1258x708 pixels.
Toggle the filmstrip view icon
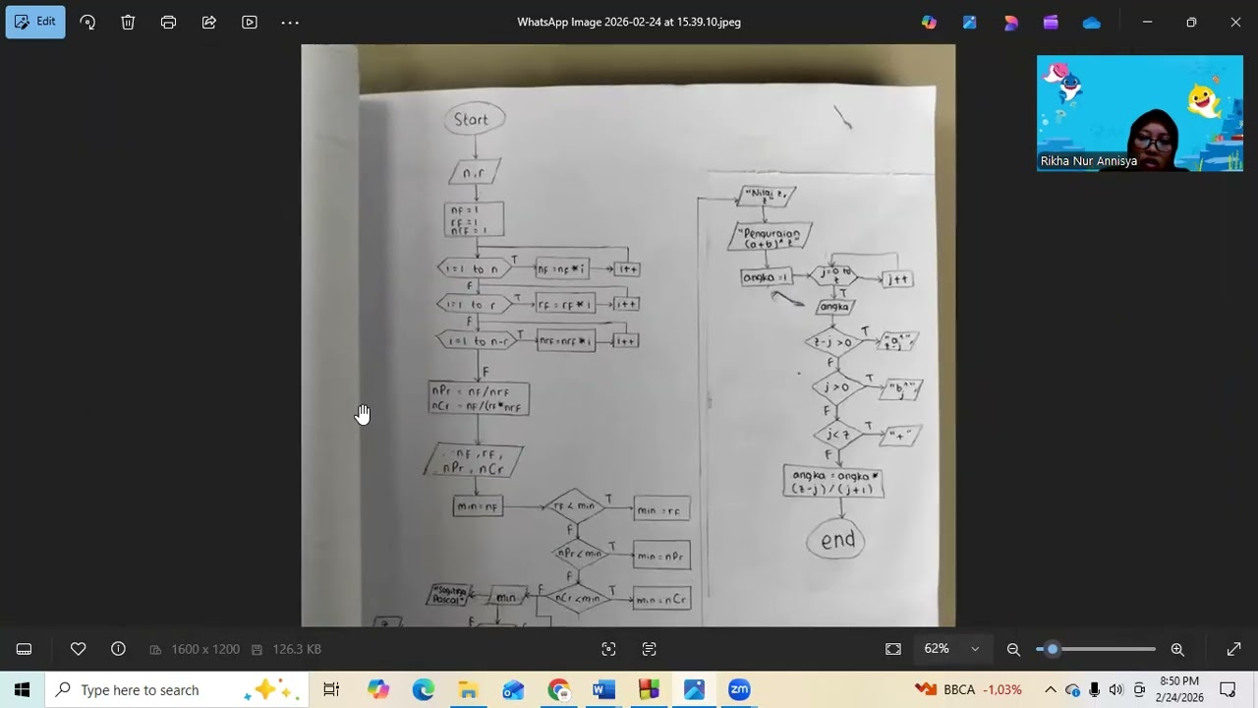coord(25,649)
